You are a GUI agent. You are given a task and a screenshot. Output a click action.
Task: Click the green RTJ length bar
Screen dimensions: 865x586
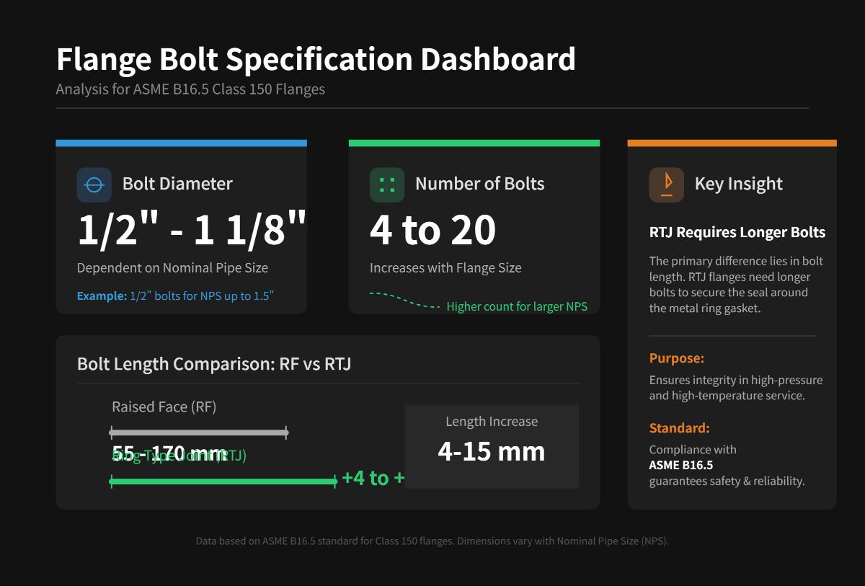pyautogui.click(x=223, y=481)
